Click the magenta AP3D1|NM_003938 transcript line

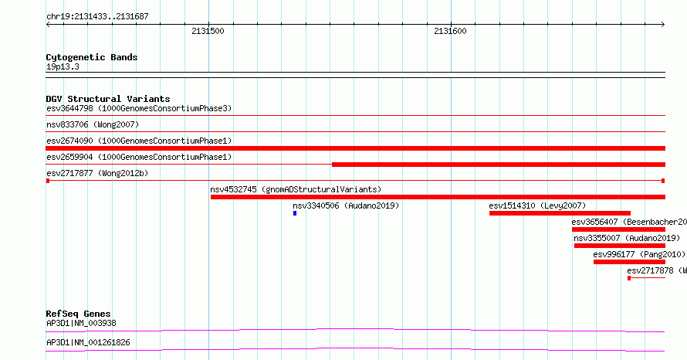pyautogui.click(x=355, y=330)
